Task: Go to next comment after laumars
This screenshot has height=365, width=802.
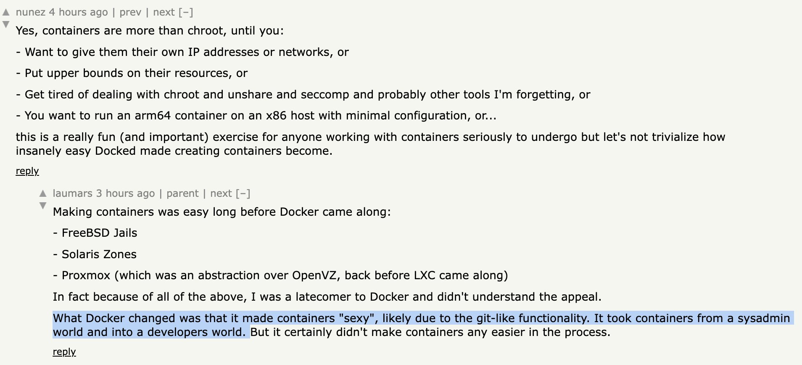Action: (221, 193)
